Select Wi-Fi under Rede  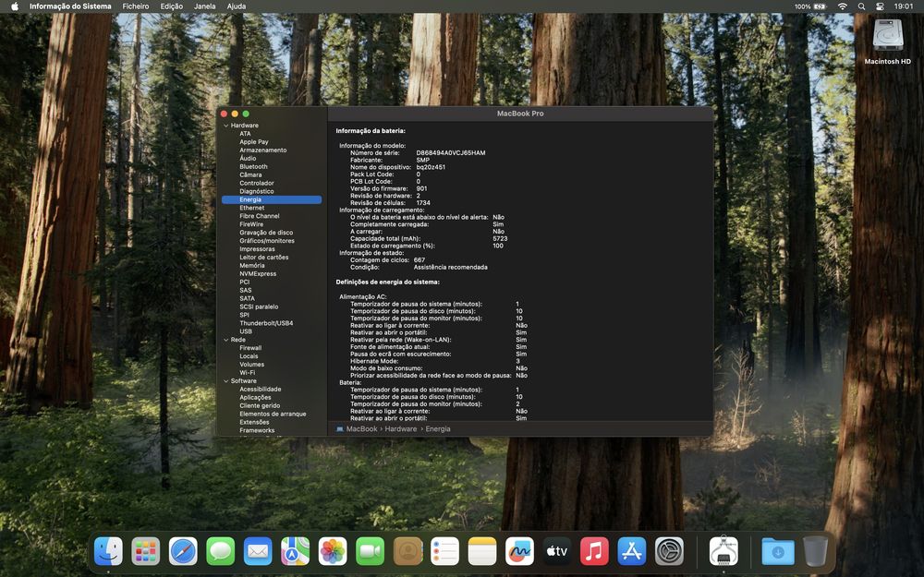[247, 373]
